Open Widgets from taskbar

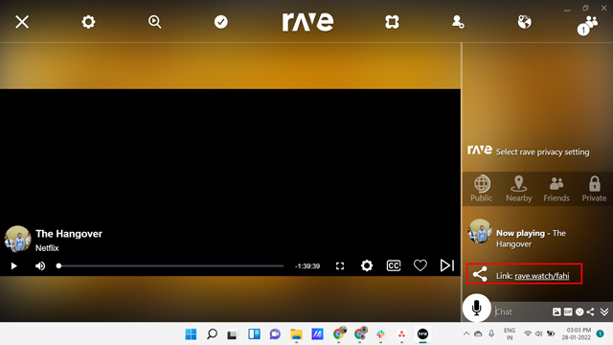[254, 334]
